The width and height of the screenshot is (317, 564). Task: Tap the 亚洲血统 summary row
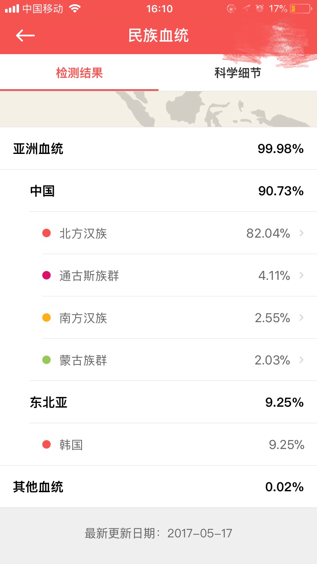pyautogui.click(x=158, y=148)
